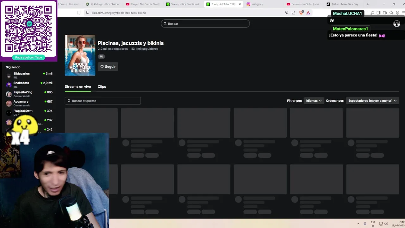Click the share page icon in address bar

click(293, 13)
